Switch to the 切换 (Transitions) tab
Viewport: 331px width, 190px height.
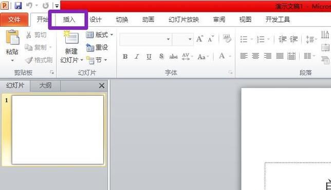click(x=122, y=20)
